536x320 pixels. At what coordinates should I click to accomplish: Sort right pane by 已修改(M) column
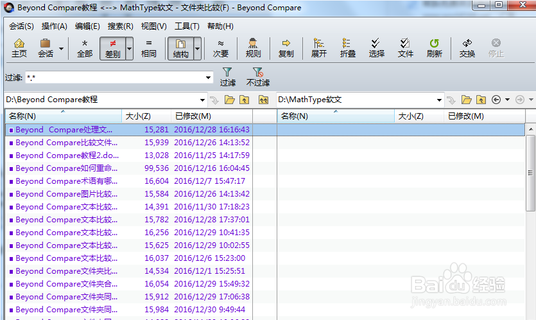(x=485, y=116)
